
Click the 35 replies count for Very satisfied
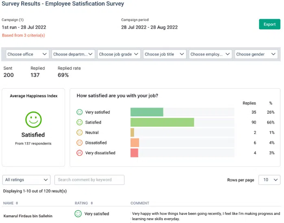(254, 112)
